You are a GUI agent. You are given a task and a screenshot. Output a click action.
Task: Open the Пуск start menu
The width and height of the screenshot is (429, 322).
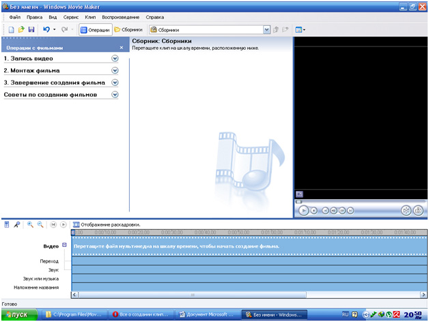point(19,314)
